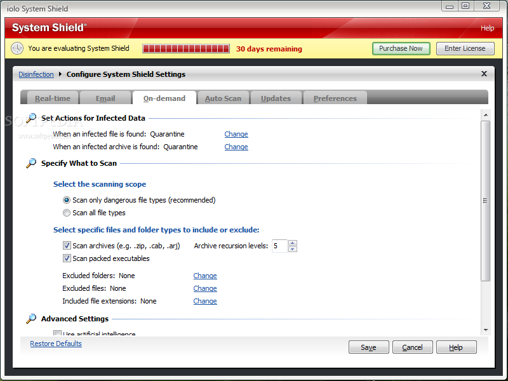This screenshot has height=381, width=508.
Task: Minimize the iolo System Shield window
Action: pyautogui.click(x=450, y=6)
